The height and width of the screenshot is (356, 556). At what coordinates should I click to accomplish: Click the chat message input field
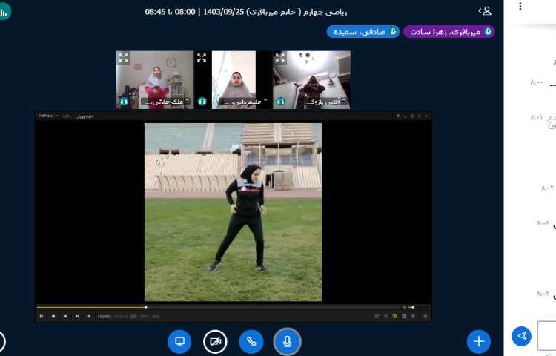[547, 336]
